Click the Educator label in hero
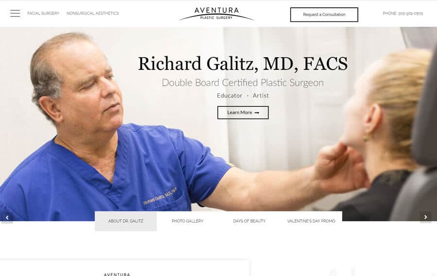437x276 pixels. [230, 96]
